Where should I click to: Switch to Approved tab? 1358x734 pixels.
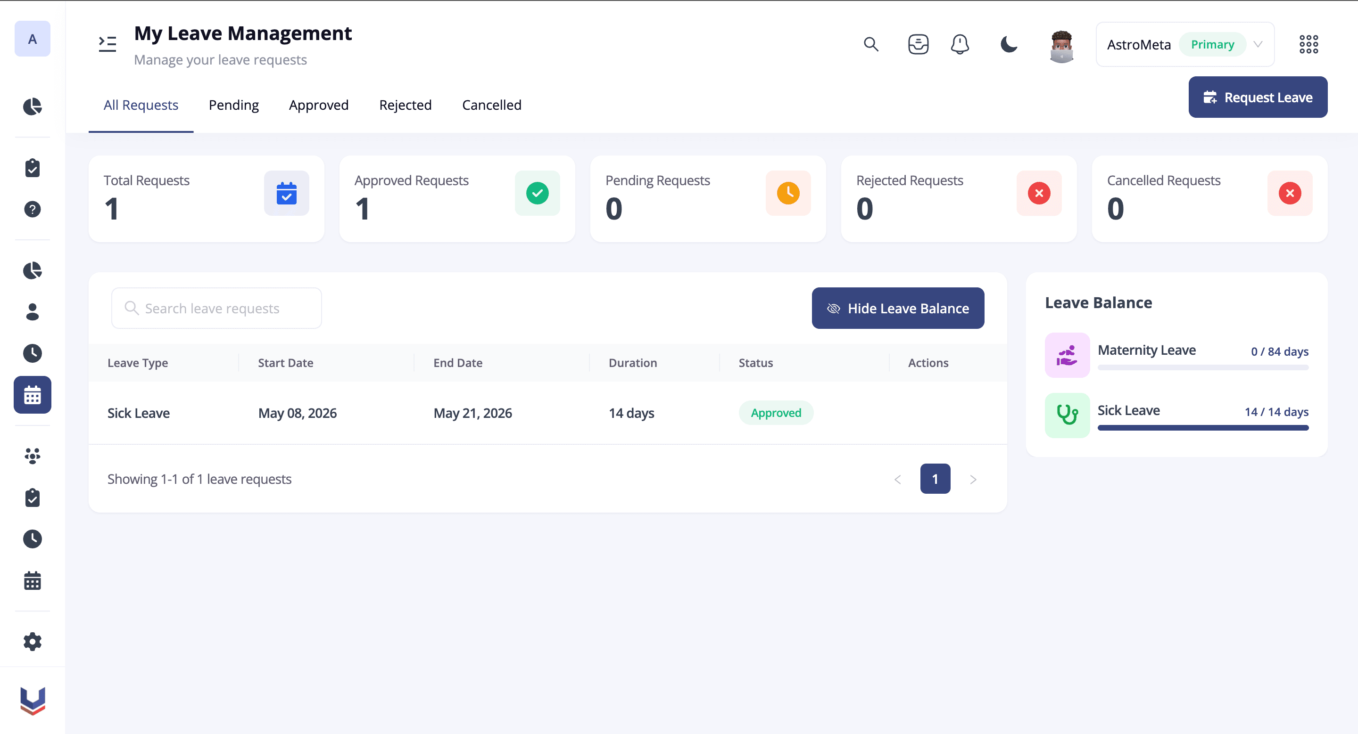pos(318,105)
